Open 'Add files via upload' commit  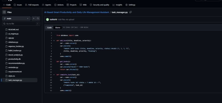point(66,20)
